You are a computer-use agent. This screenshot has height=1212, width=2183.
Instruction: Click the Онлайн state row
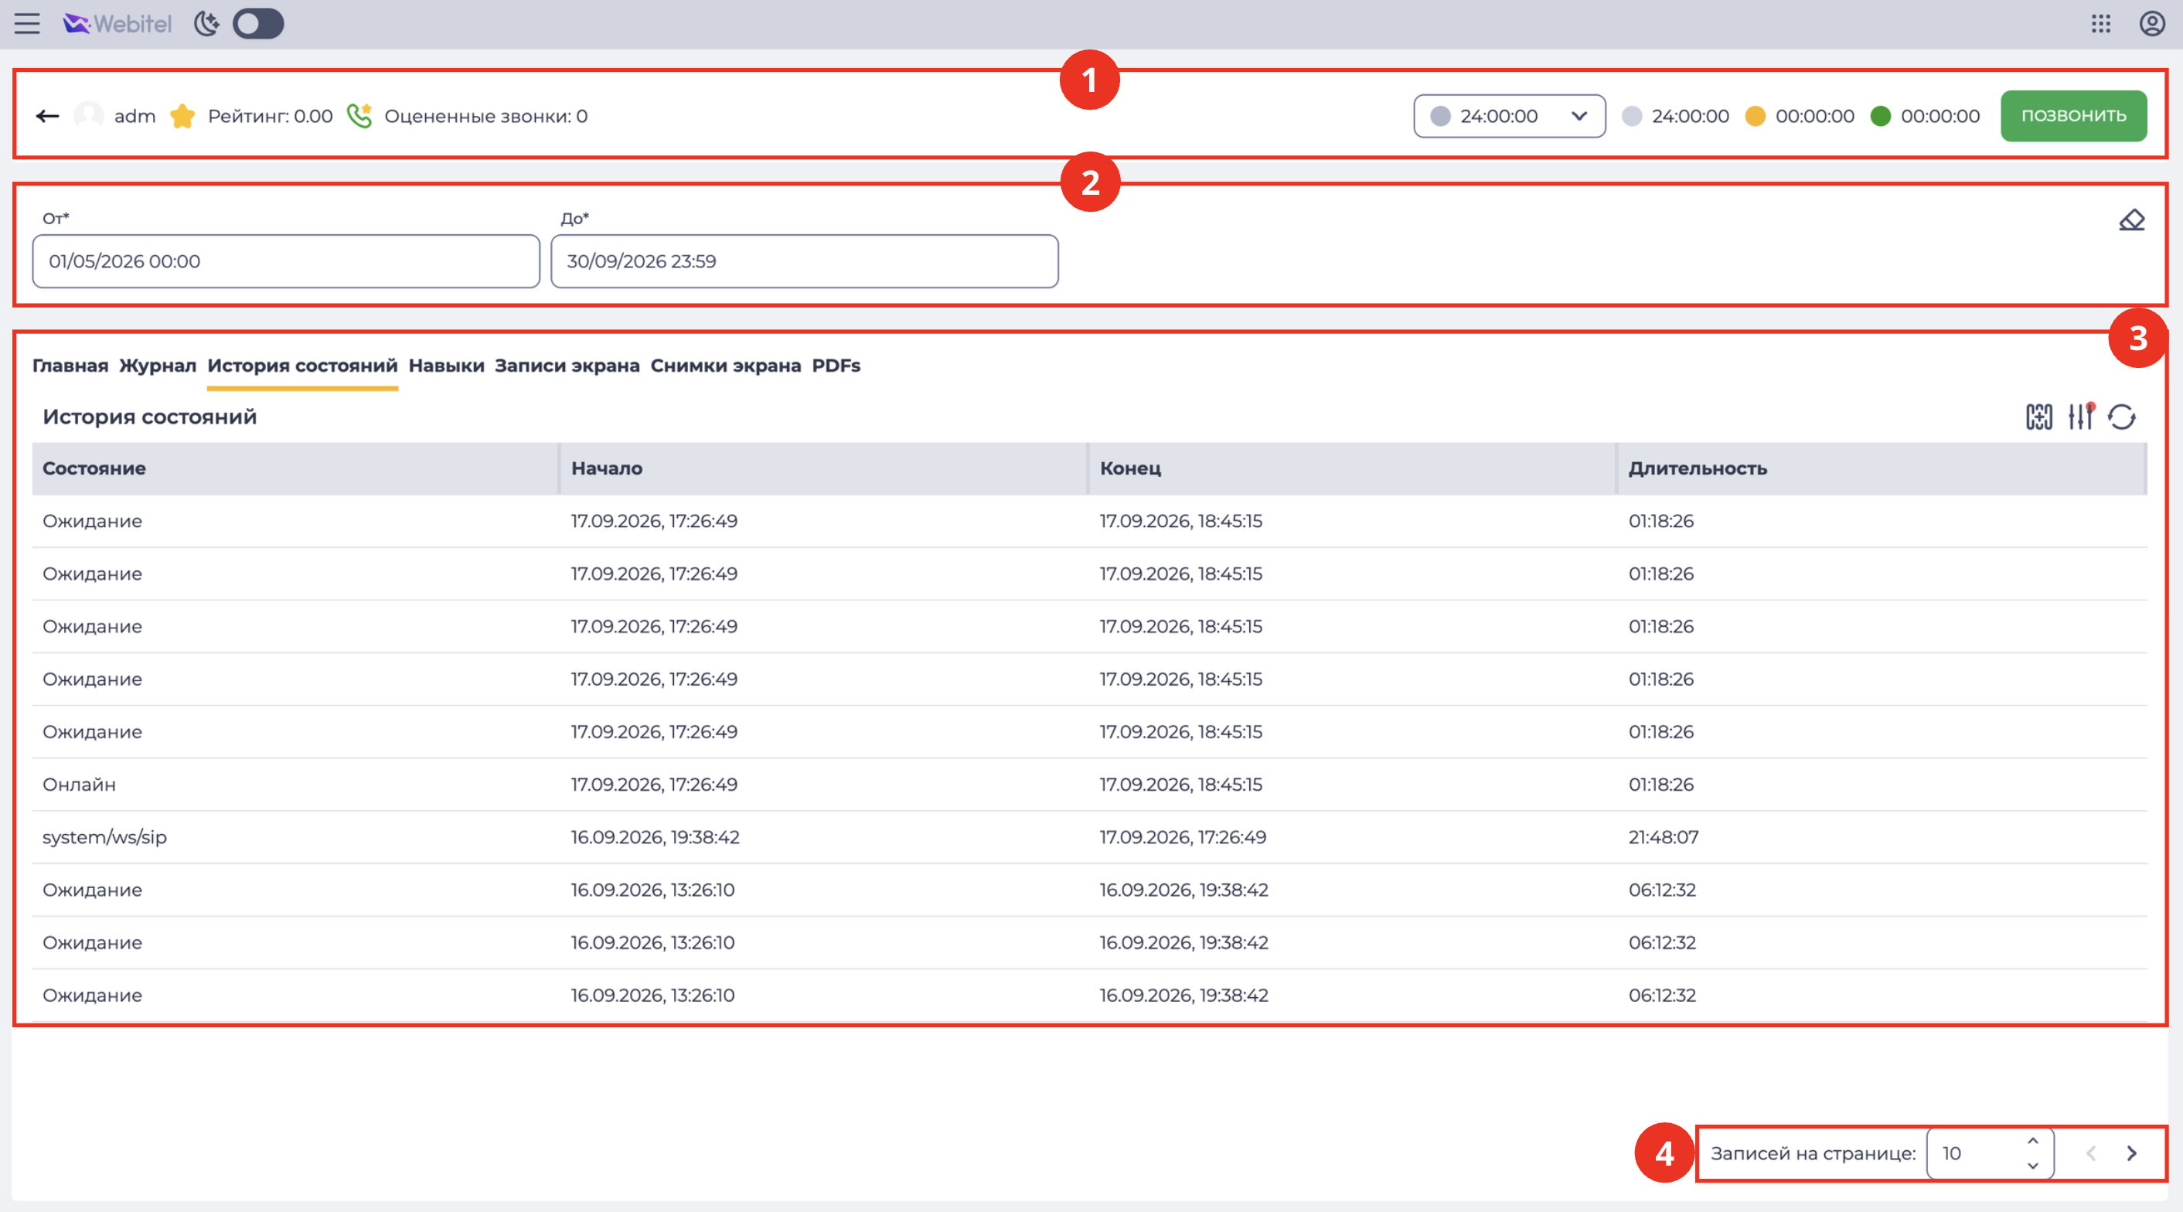pyautogui.click(x=1090, y=784)
